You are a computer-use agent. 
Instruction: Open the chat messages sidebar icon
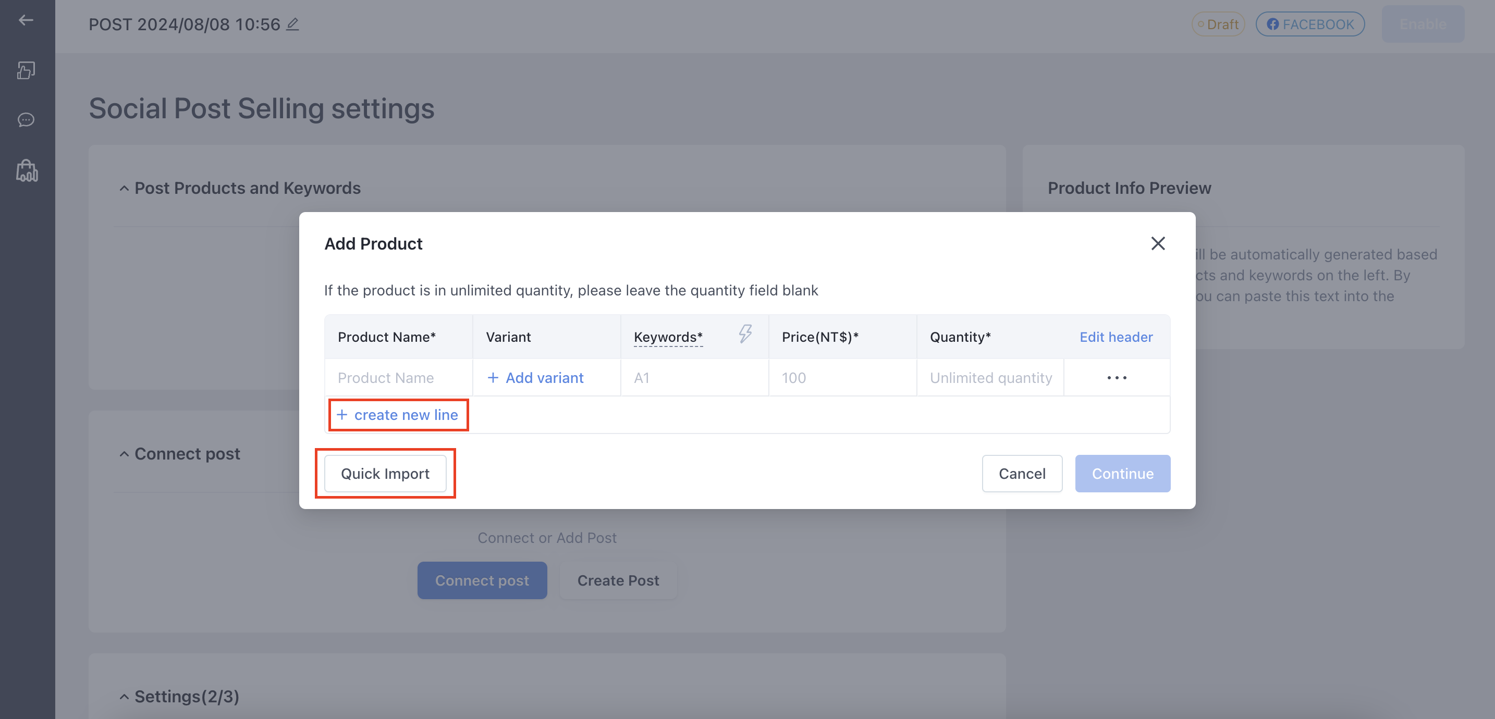point(26,119)
